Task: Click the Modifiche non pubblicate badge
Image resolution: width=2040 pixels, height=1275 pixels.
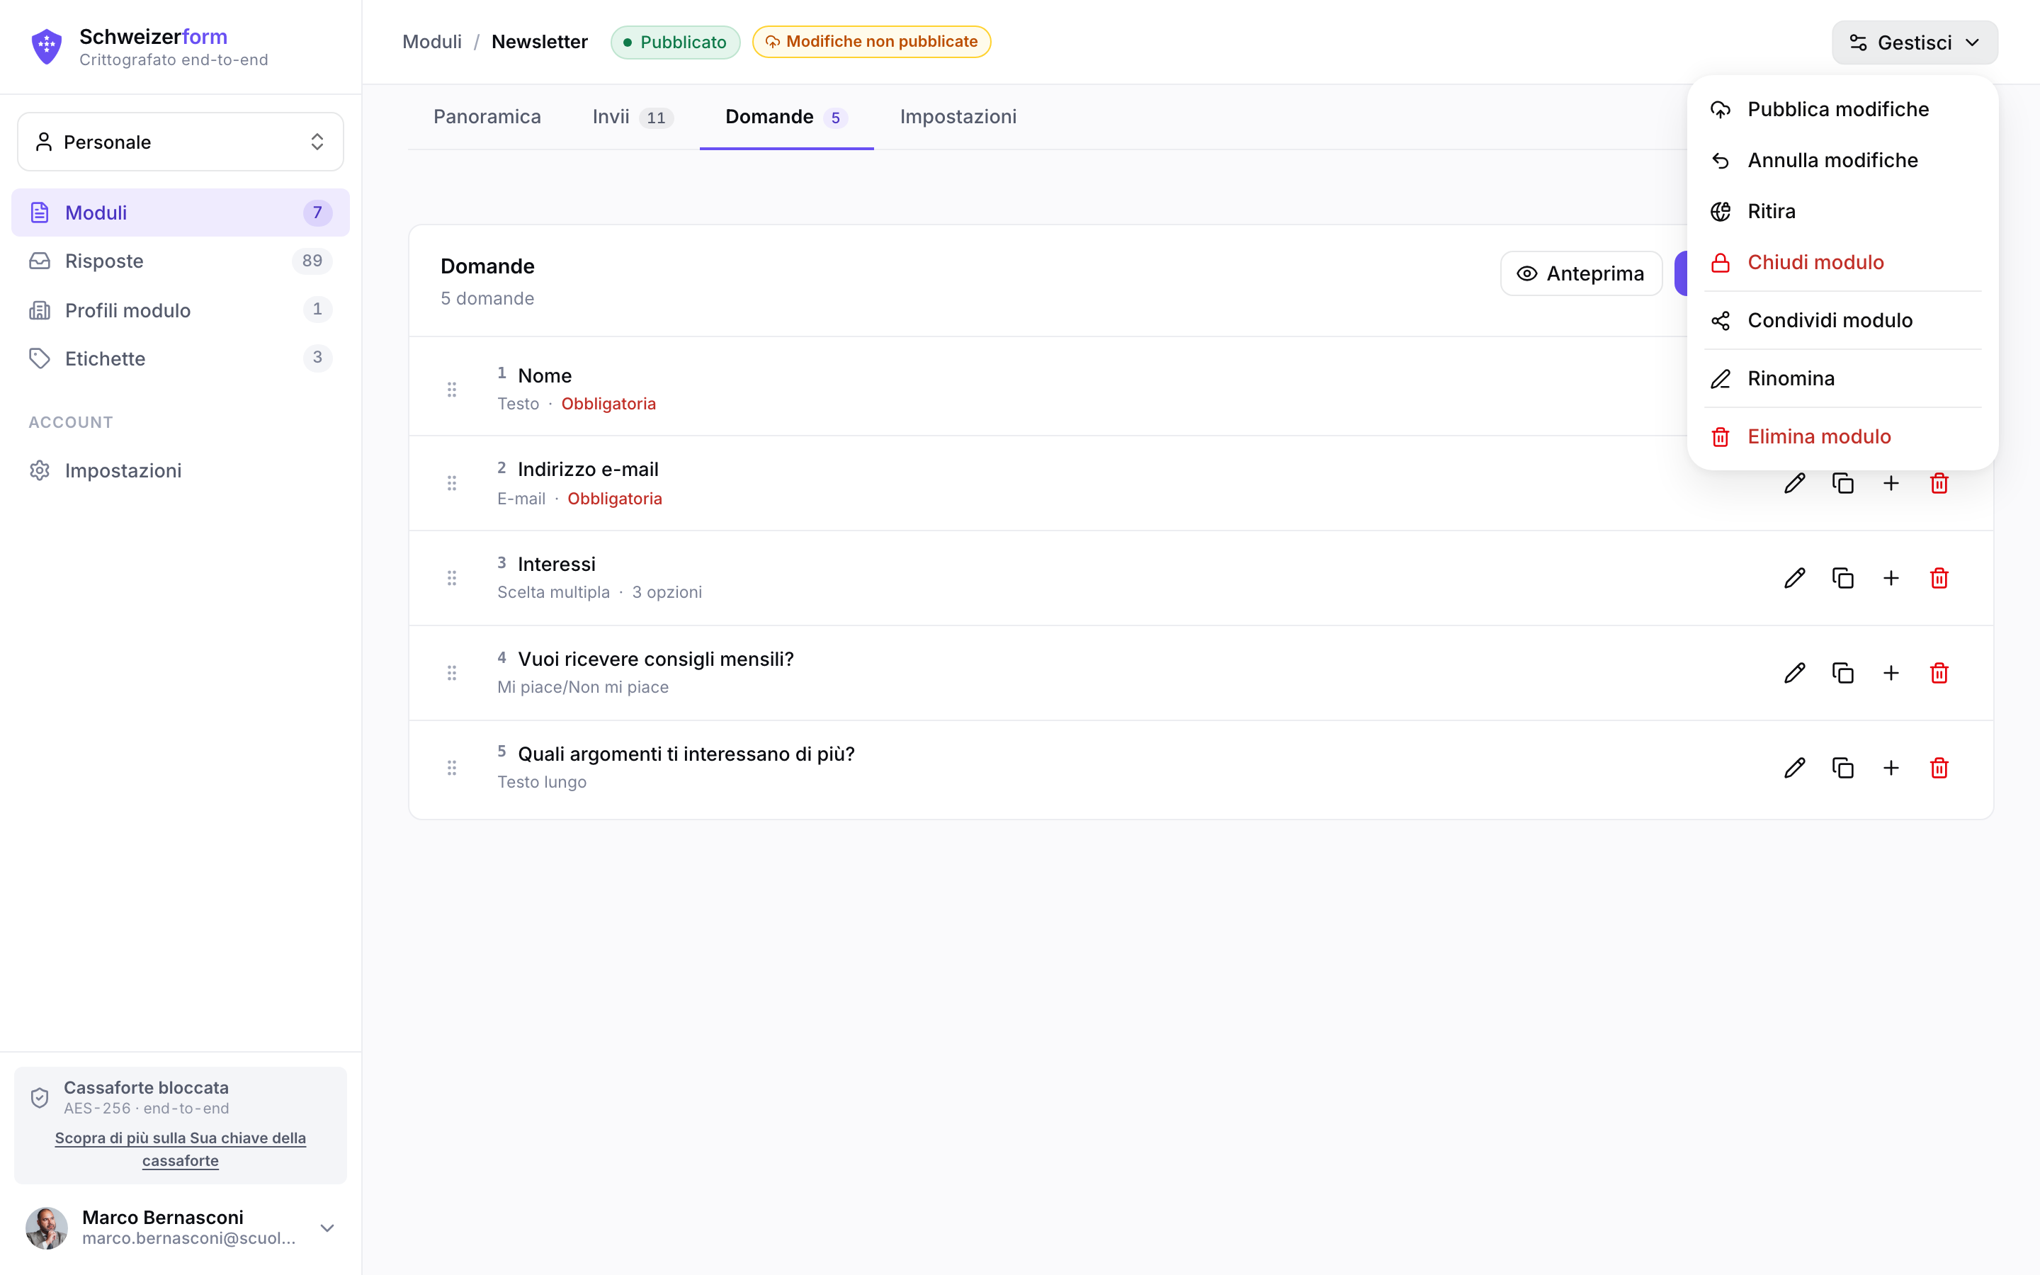Action: [872, 42]
